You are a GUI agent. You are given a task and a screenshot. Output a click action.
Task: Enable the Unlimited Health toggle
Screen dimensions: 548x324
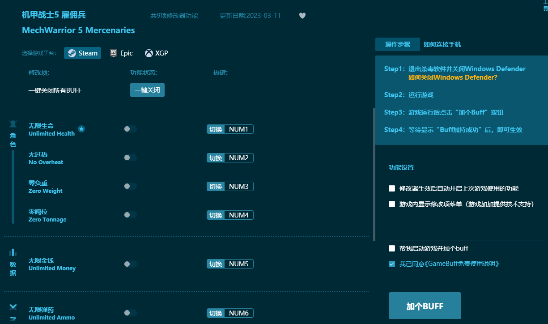tap(130, 129)
